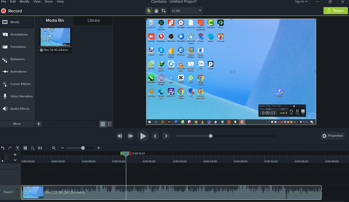Click the plus button to import media
Image resolution: width=349 pixels, height=202 pixels.
[x=39, y=124]
